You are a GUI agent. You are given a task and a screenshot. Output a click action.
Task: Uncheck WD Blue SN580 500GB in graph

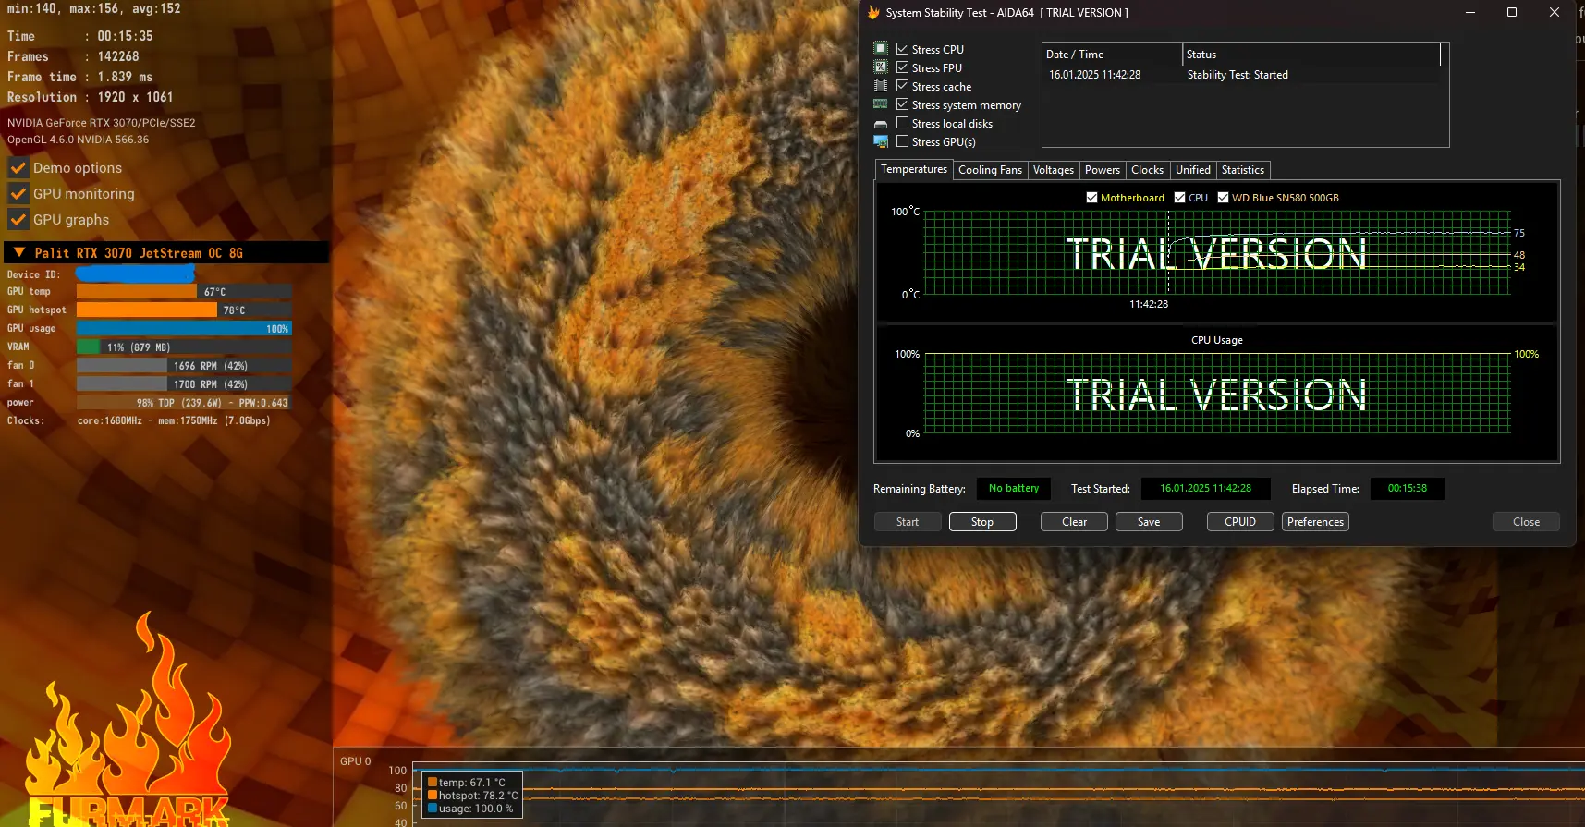coord(1224,198)
